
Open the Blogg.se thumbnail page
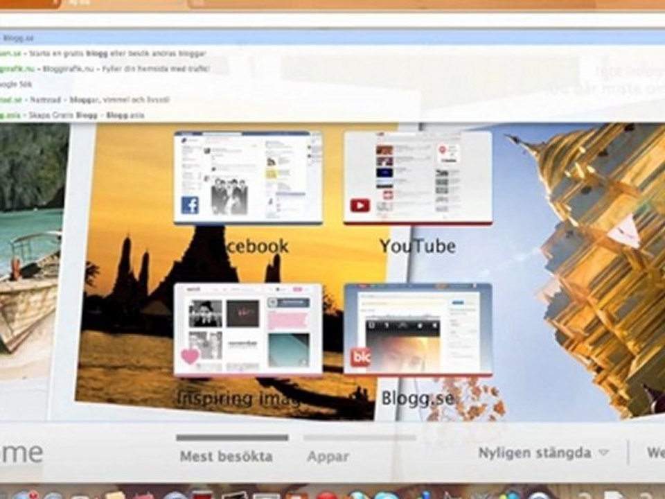pyautogui.click(x=418, y=330)
